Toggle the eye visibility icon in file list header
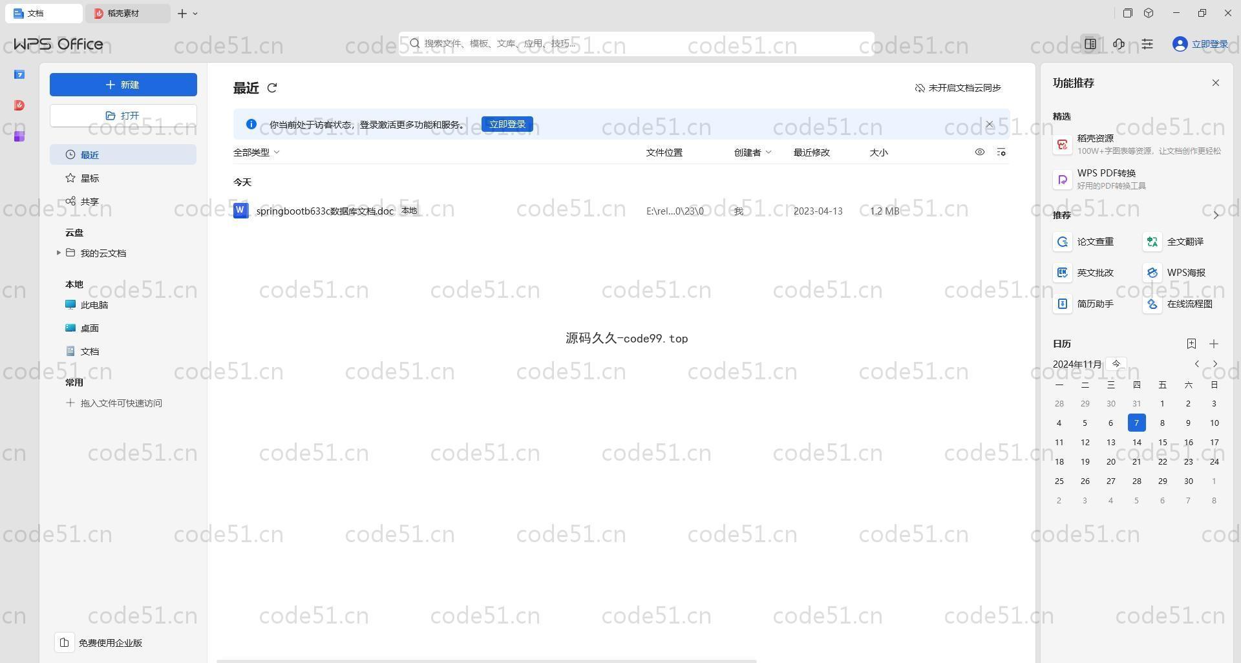Image resolution: width=1241 pixels, height=663 pixels. (979, 153)
